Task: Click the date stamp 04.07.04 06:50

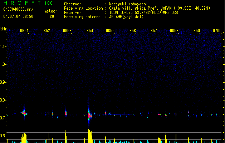Action: 18,16
